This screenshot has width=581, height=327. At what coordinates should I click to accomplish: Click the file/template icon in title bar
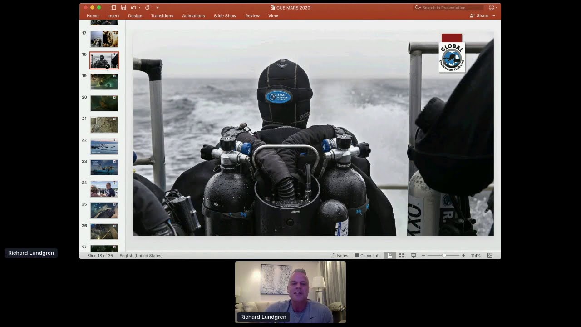pyautogui.click(x=113, y=8)
